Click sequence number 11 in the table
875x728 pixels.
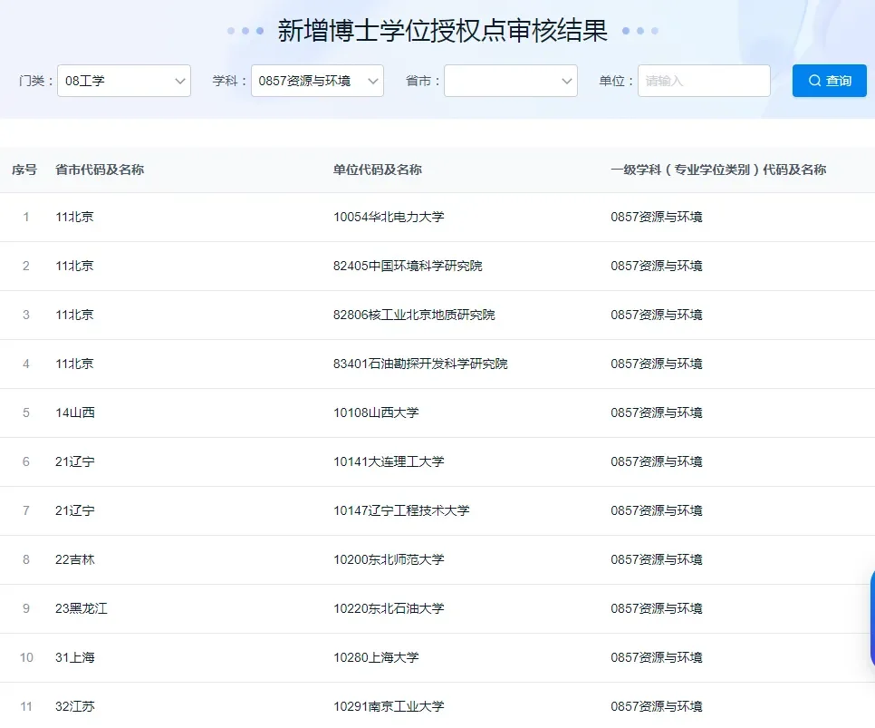[26, 706]
